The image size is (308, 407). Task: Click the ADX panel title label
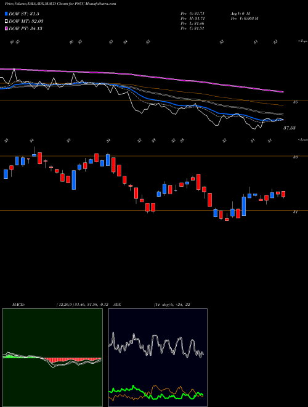[117, 305]
